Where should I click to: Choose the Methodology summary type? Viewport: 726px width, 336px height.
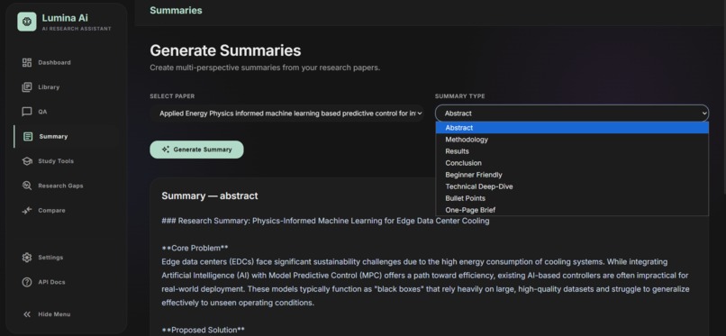pos(572,140)
